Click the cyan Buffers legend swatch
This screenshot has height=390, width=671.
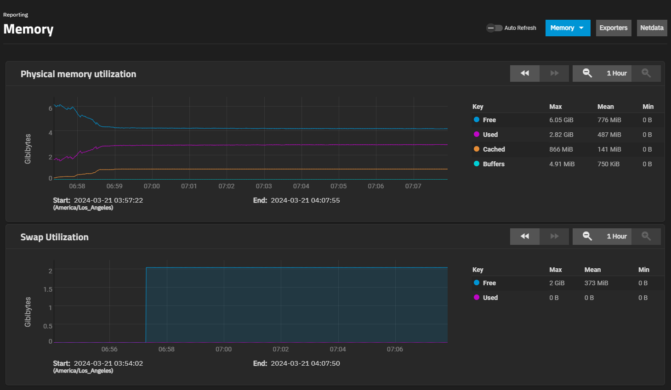477,164
